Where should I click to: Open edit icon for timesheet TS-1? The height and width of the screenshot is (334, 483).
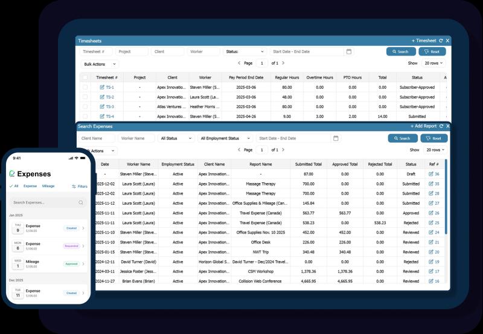[x=102, y=88]
